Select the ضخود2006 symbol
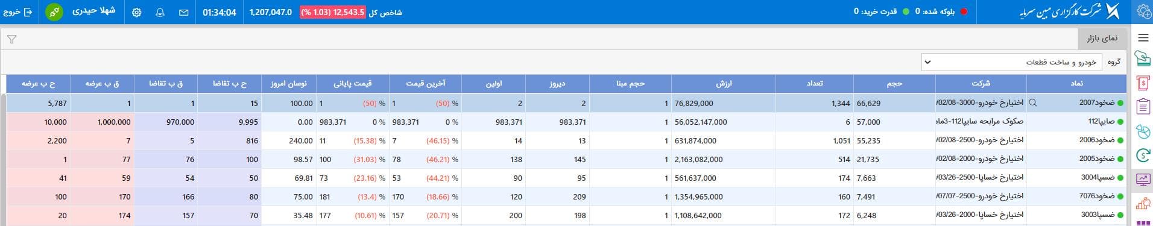1153x226 pixels. pos(1097,140)
